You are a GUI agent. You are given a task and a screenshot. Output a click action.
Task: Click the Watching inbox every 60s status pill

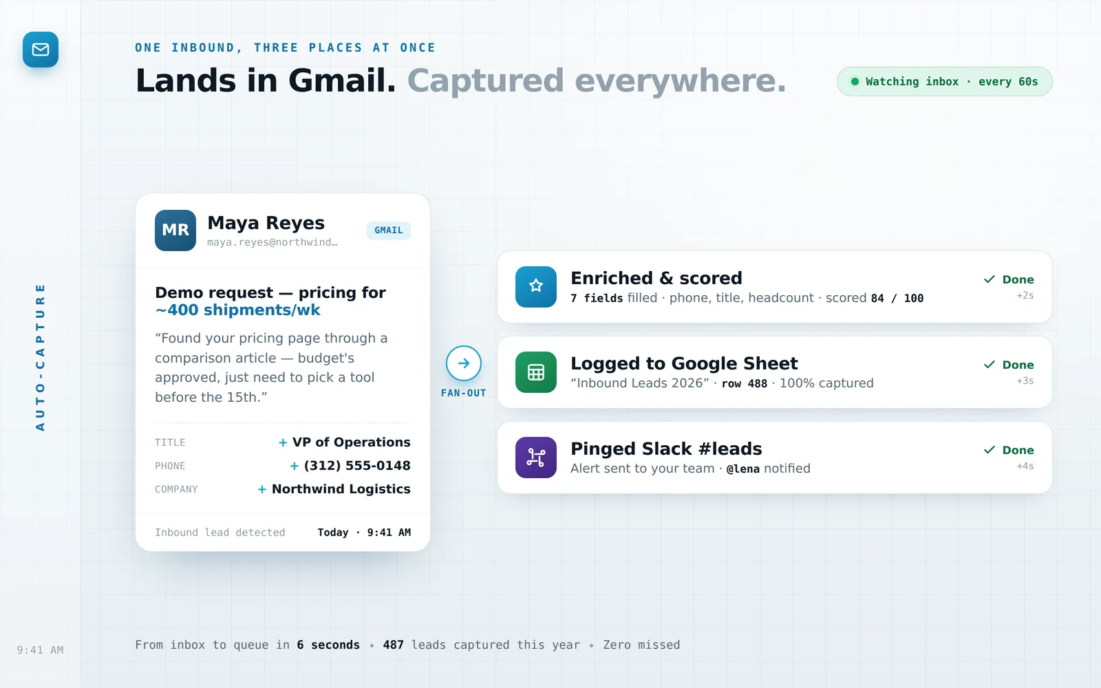pos(944,81)
